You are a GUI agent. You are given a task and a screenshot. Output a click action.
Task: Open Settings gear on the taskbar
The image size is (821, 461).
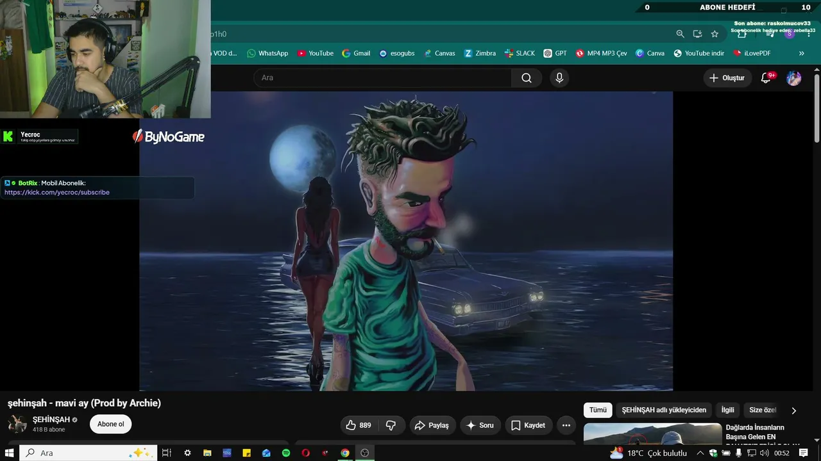click(187, 453)
